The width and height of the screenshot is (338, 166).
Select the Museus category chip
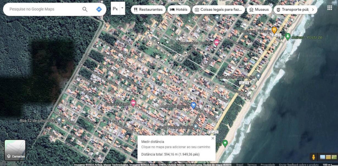click(259, 10)
